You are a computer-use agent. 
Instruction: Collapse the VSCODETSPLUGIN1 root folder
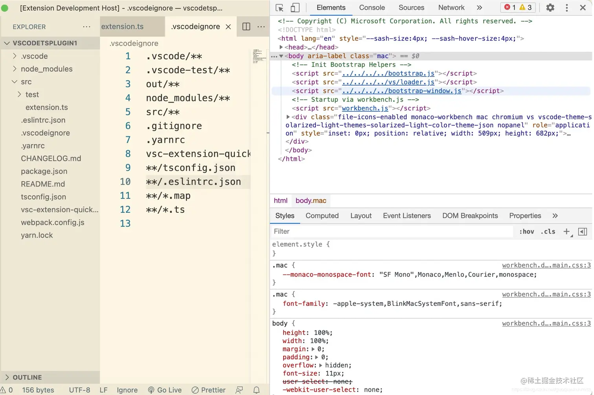click(7, 43)
